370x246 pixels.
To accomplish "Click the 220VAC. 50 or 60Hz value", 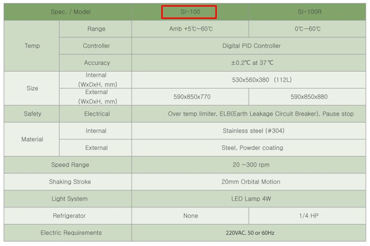I will click(x=250, y=233).
